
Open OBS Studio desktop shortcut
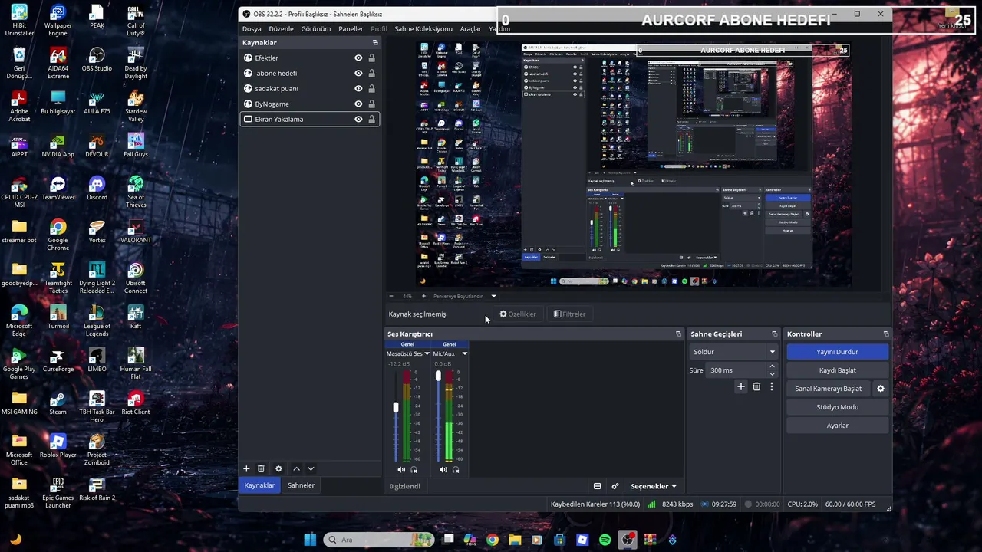click(x=97, y=60)
